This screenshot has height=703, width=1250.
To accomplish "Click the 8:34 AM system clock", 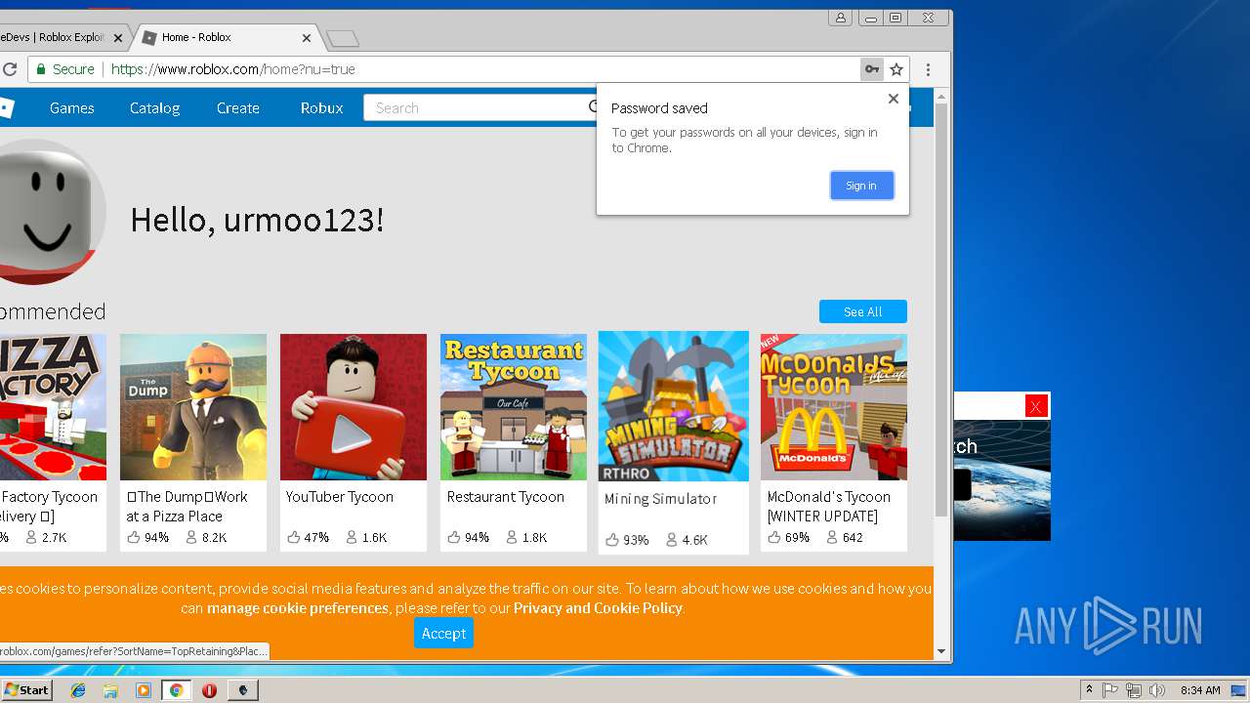I will (1200, 690).
